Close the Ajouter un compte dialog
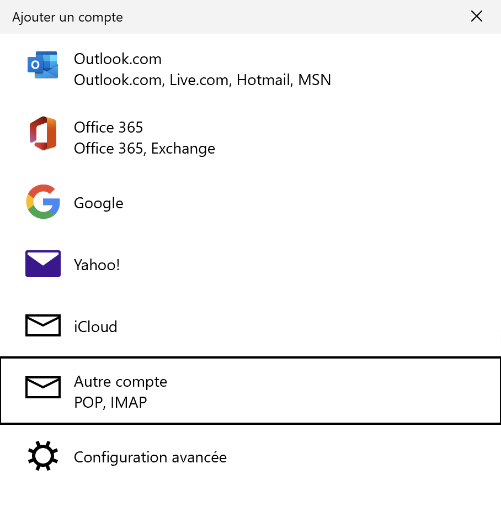Screen dimensions: 501x516 tap(476, 16)
